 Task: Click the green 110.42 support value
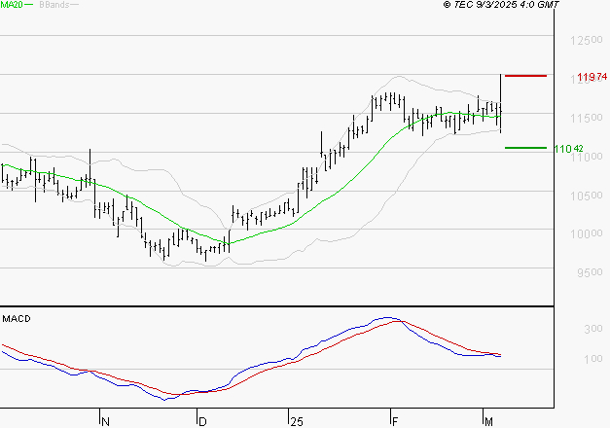tap(568, 149)
